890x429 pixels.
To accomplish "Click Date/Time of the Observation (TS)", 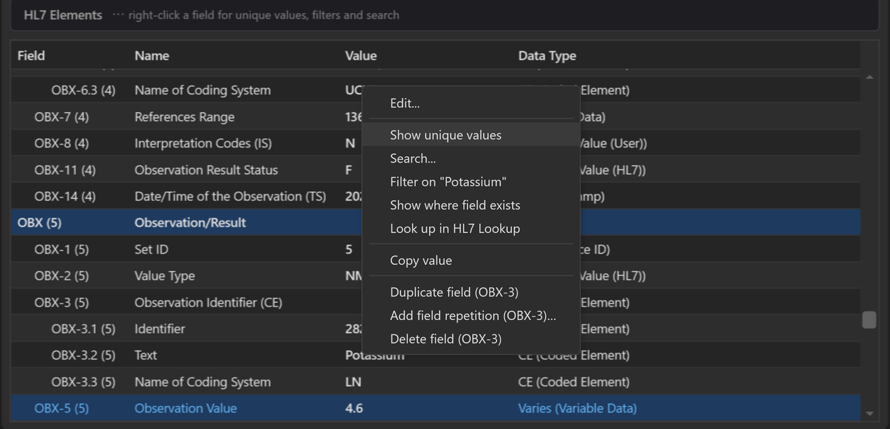I will point(230,196).
